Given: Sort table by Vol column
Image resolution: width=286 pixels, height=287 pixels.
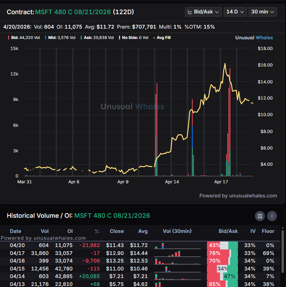Looking at the screenshot, I should point(45,231).
